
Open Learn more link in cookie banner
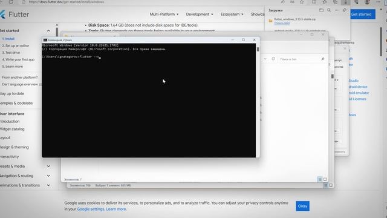click(115, 209)
